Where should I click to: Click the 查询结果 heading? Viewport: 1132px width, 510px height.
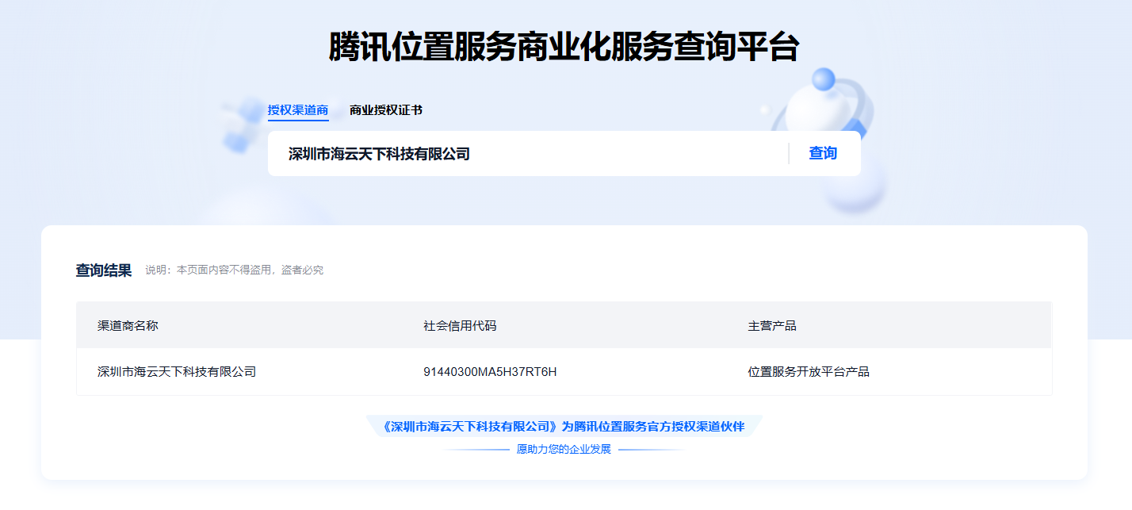(104, 270)
